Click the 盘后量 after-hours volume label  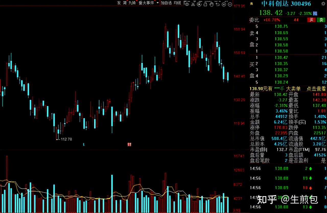point(257,155)
